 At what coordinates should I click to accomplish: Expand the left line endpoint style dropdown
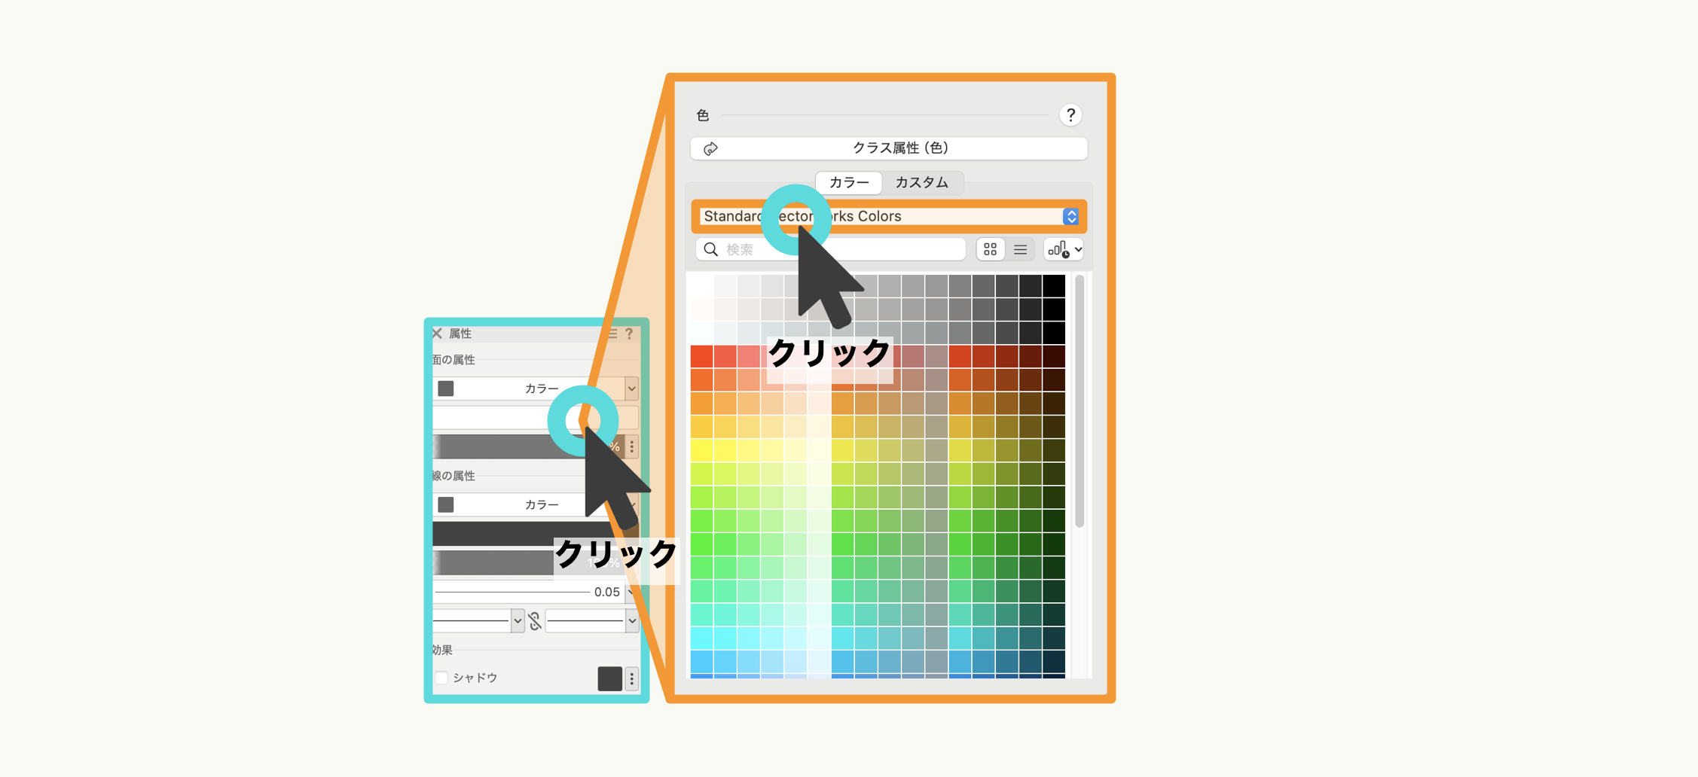click(x=518, y=620)
